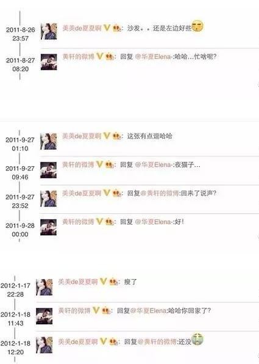Click username 美美de夏夏啊 on the 沙发 comment
Image resolution: width=259 pixels, height=364 pixels.
pos(82,28)
